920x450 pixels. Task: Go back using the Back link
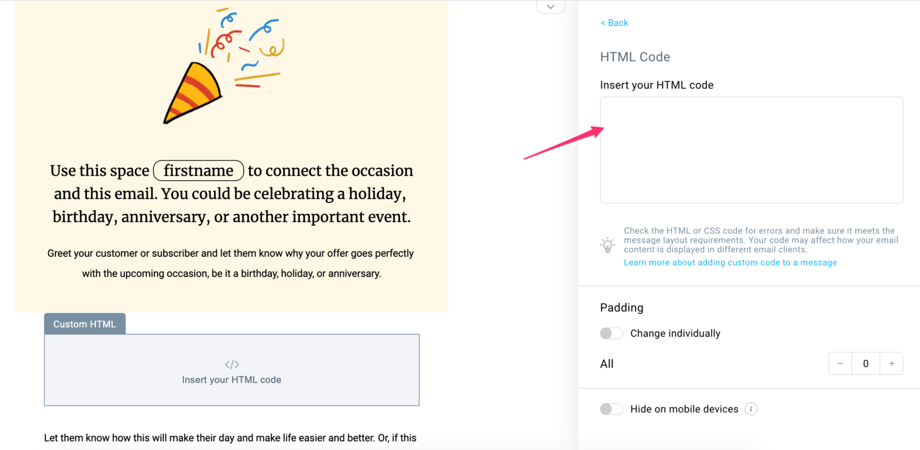tap(614, 22)
